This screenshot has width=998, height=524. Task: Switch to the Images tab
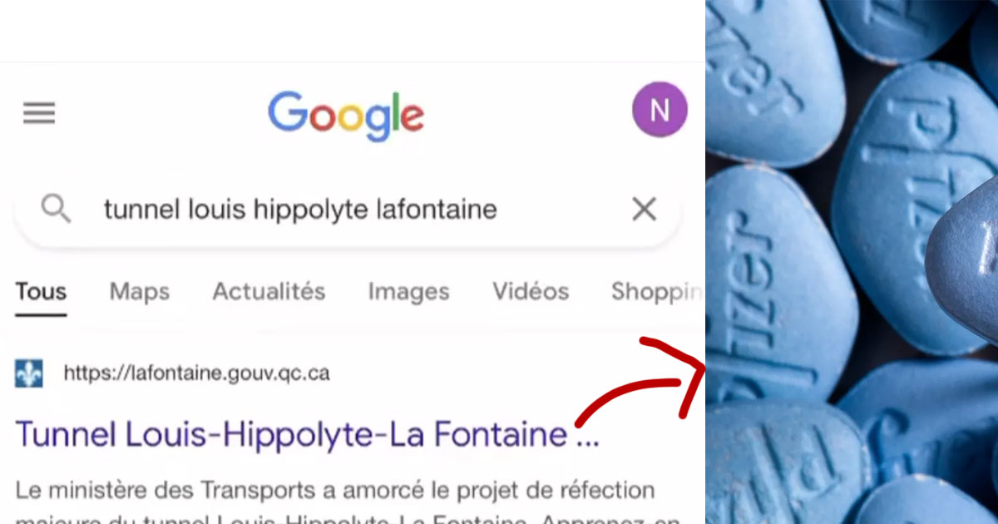408,292
